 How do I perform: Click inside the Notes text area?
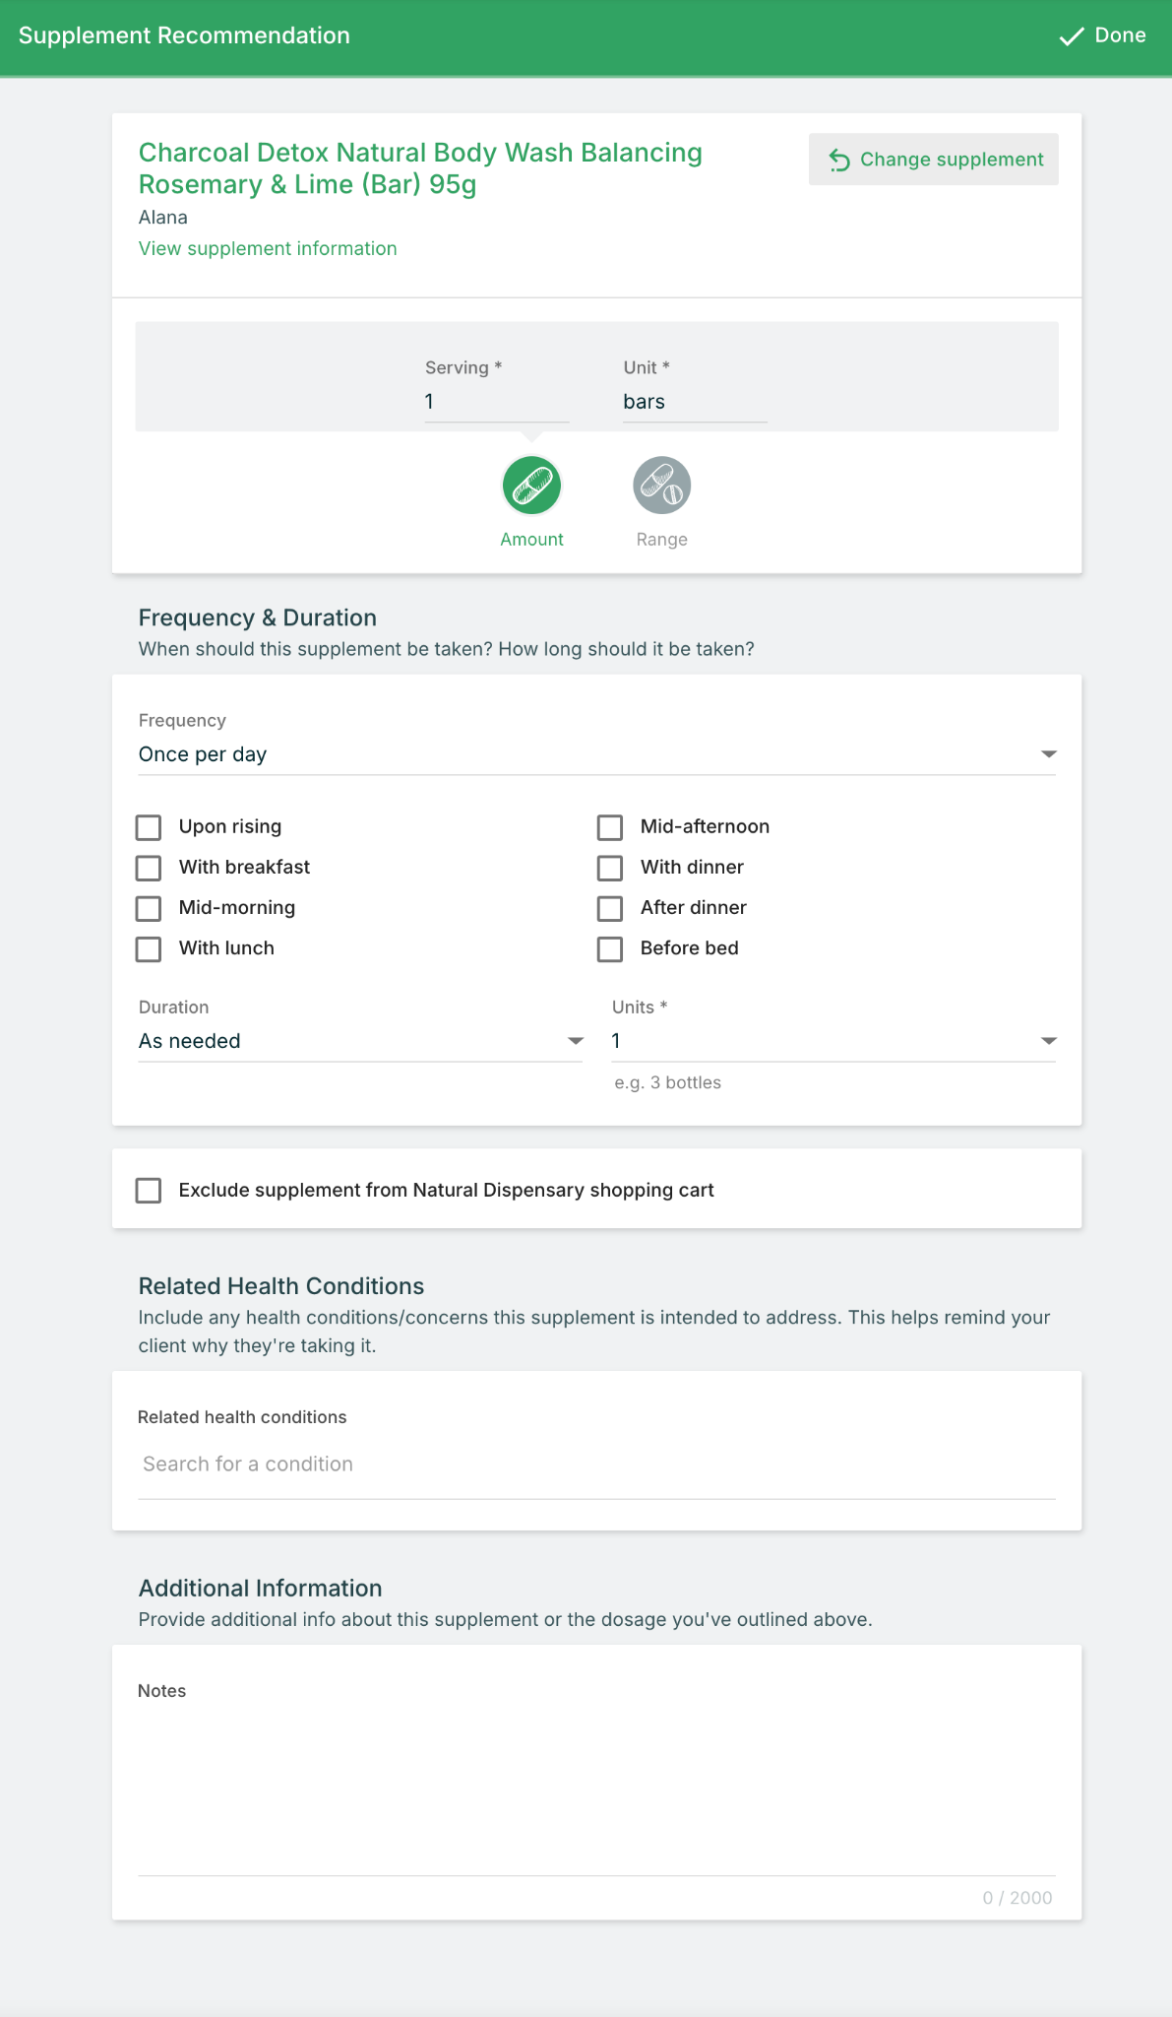point(596,1783)
